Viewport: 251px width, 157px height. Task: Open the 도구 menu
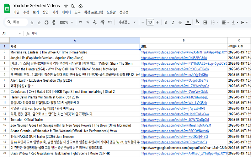coord(77,12)
